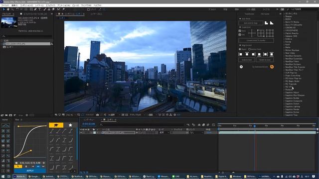This screenshot has width=319, height=179.
Task: Toggle the small checkbox left of curve values
Action: (x=16, y=163)
